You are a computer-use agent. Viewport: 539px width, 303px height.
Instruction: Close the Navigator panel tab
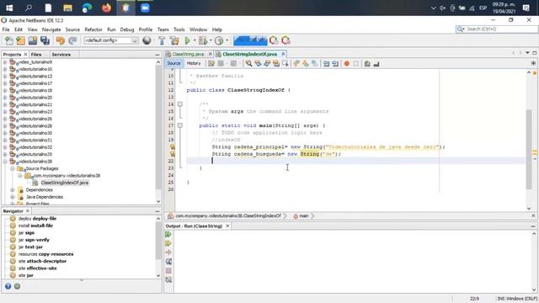click(x=28, y=211)
